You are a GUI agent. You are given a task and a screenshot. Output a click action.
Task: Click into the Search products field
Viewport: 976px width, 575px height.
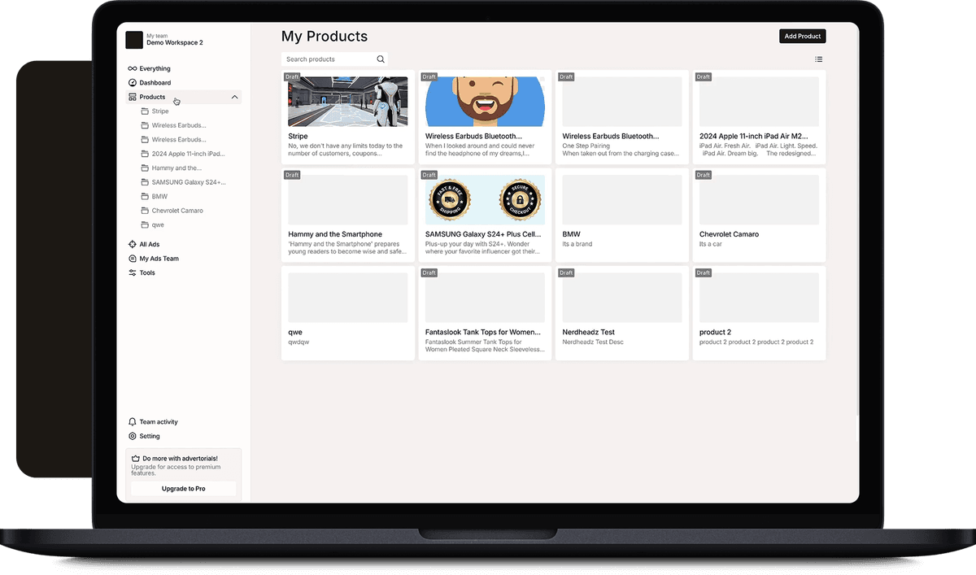point(328,59)
